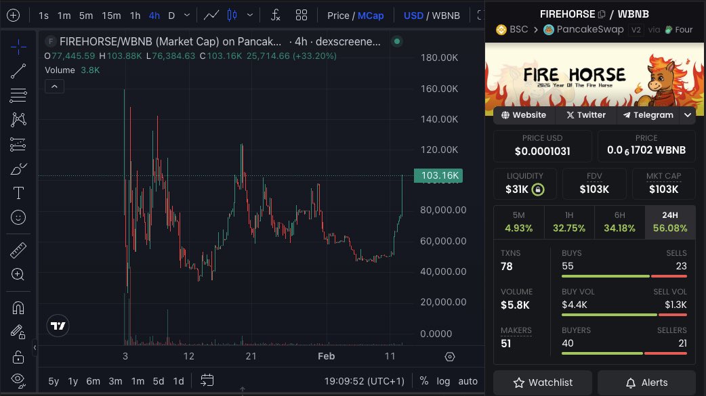The width and height of the screenshot is (706, 396).
Task: Switch to the 1s timeframe
Action: (43, 16)
